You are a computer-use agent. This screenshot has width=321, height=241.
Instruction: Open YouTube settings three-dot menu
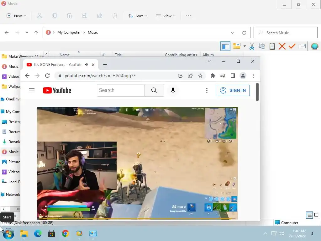pos(207,90)
